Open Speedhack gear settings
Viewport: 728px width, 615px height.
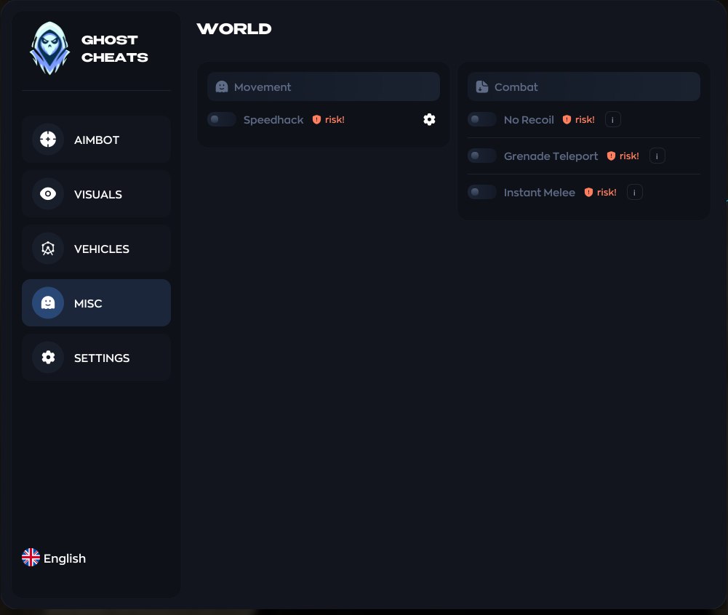coord(430,120)
